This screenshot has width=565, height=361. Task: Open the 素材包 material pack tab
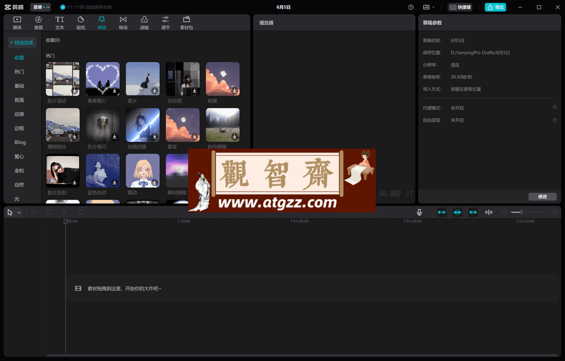(186, 23)
